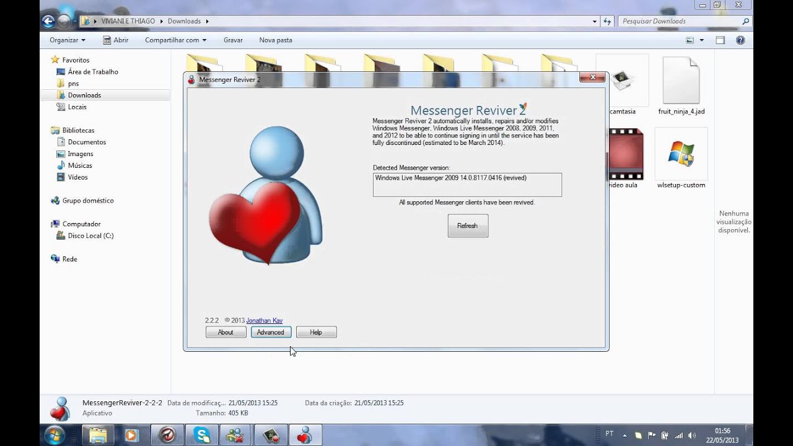Screen dimensions: 793x446
Task: Click Gravar in Explorer toolbar
Action: (233, 40)
